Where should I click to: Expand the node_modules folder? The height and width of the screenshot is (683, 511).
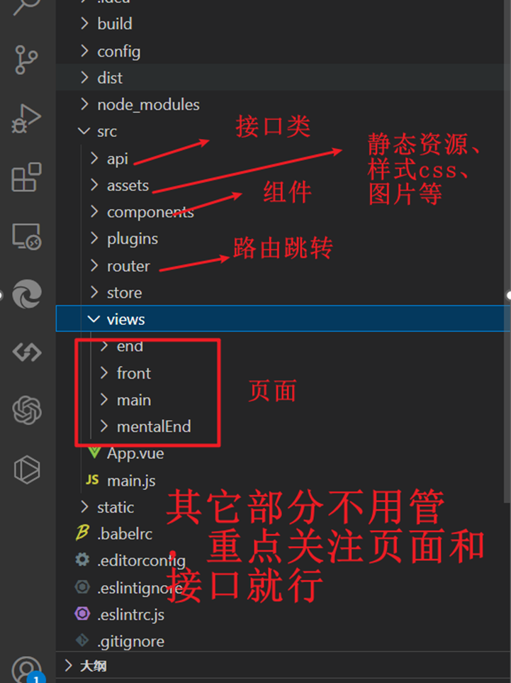click(x=283, y=104)
